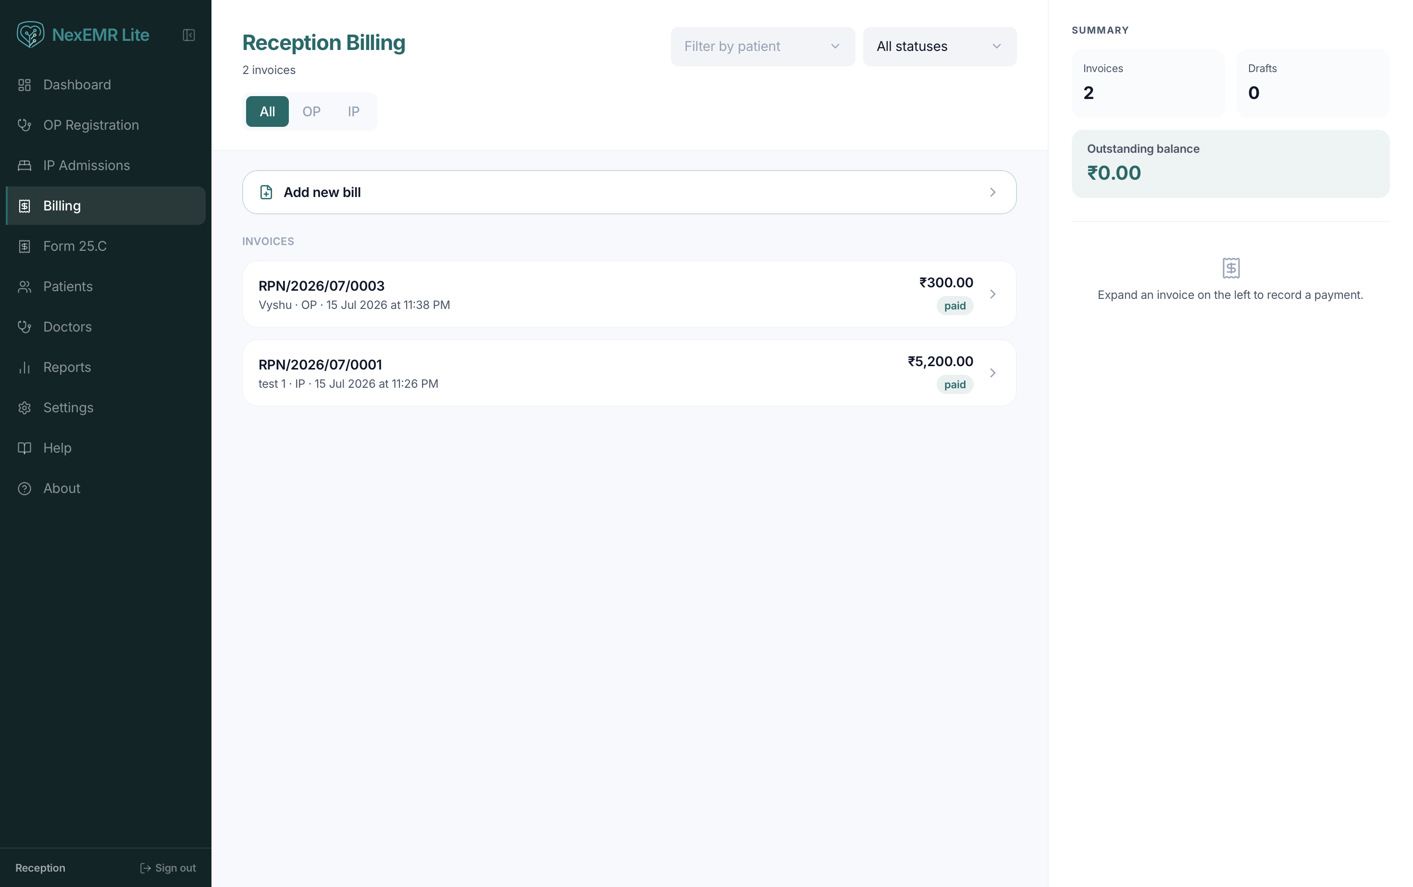1413x887 pixels.
Task: Click Add new bill
Action: click(x=629, y=192)
